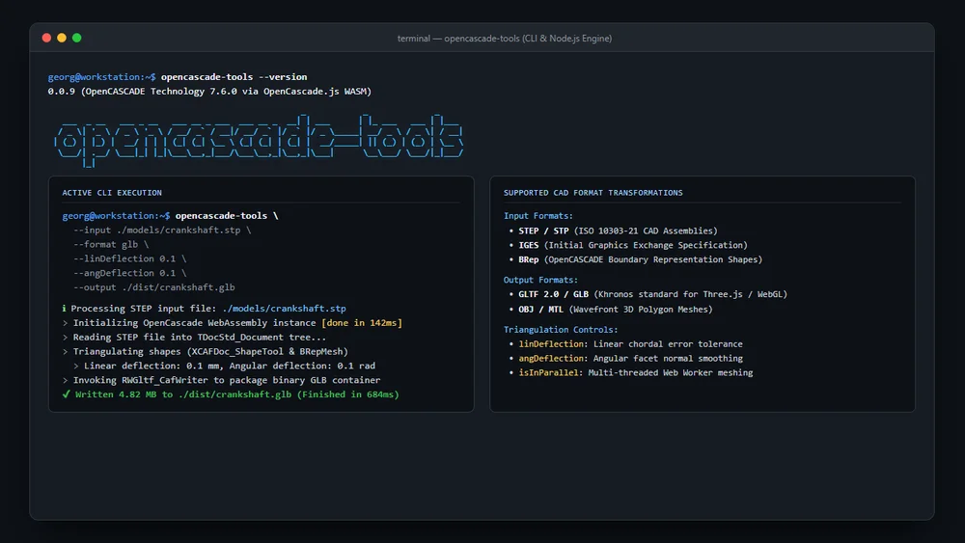Click the 'SUPPORTED CAD FORMAT TRANSFORMATIONS' heading
965x543 pixels.
[x=593, y=193]
